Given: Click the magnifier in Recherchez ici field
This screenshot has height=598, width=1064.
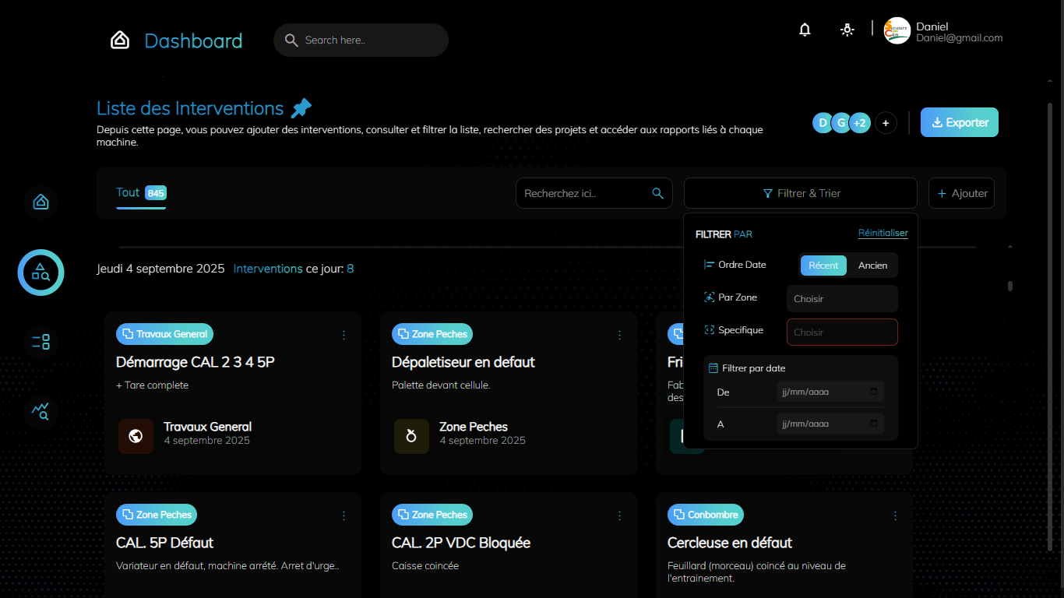Looking at the screenshot, I should (x=657, y=193).
